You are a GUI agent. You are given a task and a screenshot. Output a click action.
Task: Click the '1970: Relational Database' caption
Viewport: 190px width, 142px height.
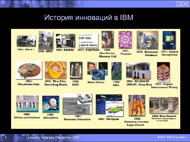(x=147, y=53)
